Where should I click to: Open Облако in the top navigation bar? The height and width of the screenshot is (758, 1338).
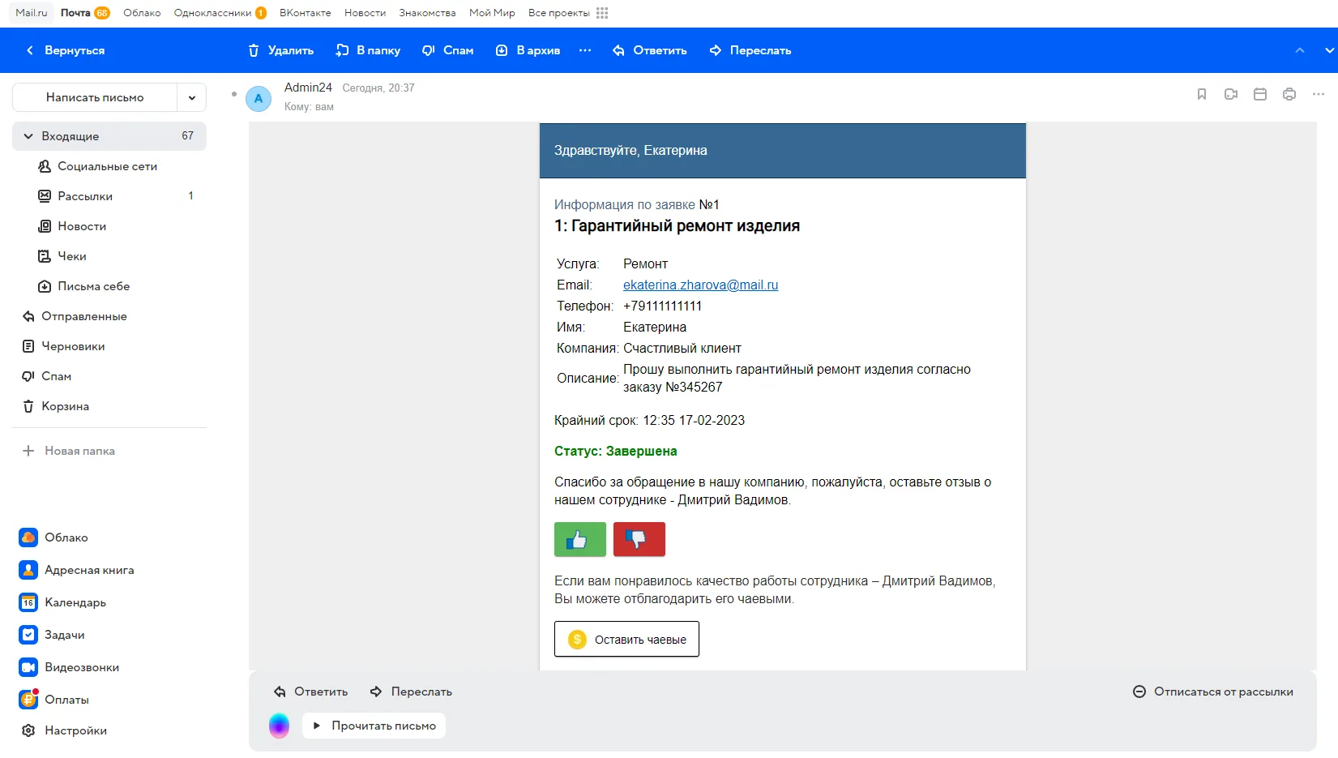tap(142, 13)
